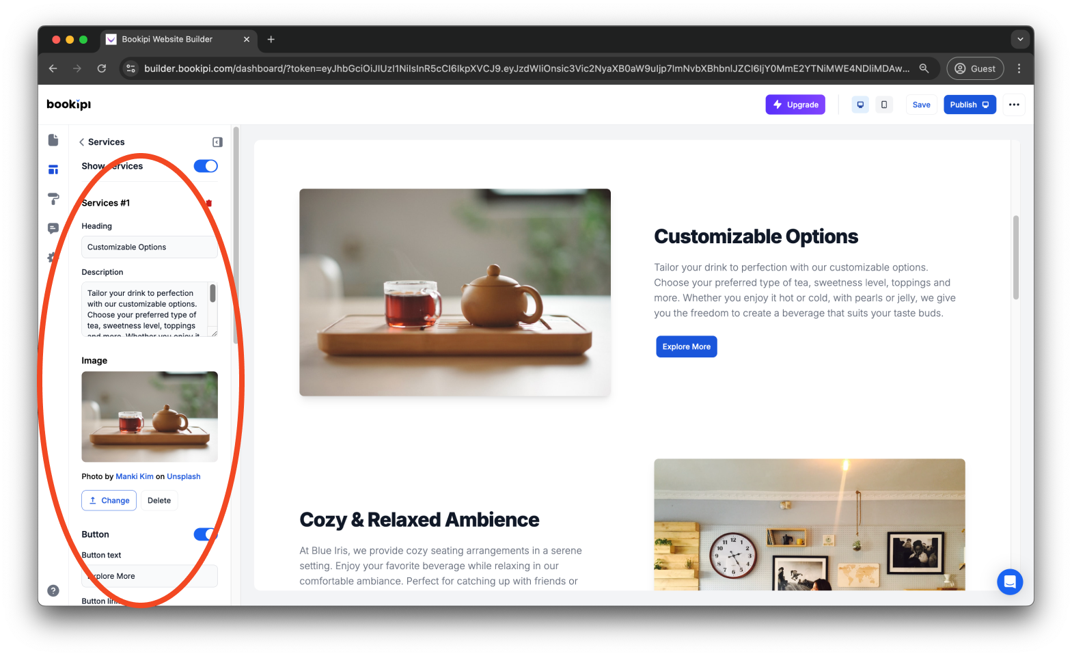
Task: Click the Image section label
Action: click(94, 361)
